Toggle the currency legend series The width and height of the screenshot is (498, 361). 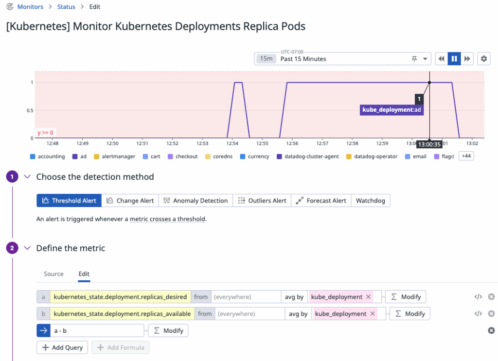point(254,156)
